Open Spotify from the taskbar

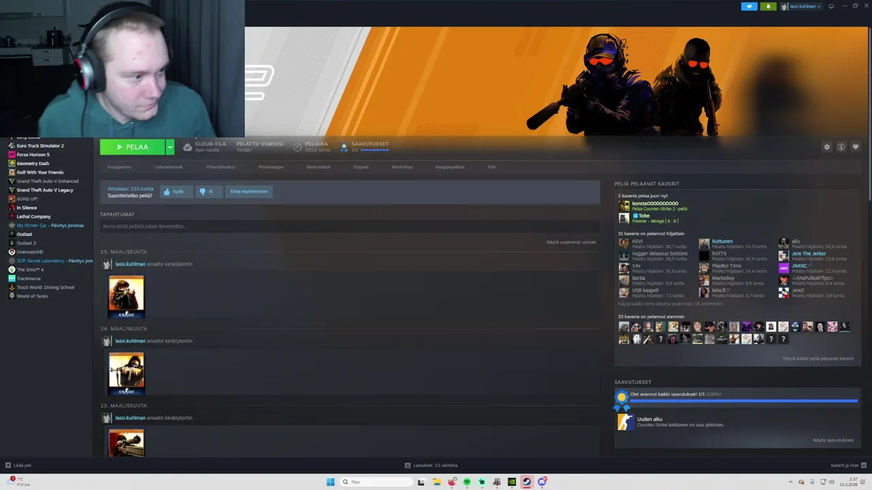pos(467,482)
